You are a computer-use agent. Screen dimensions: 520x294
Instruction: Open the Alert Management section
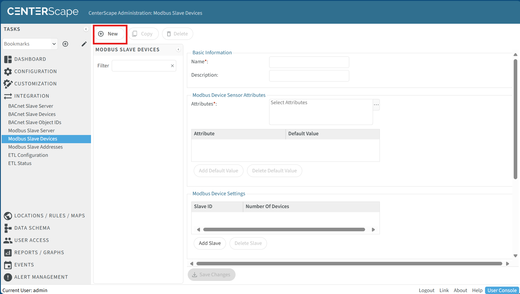tap(41, 277)
